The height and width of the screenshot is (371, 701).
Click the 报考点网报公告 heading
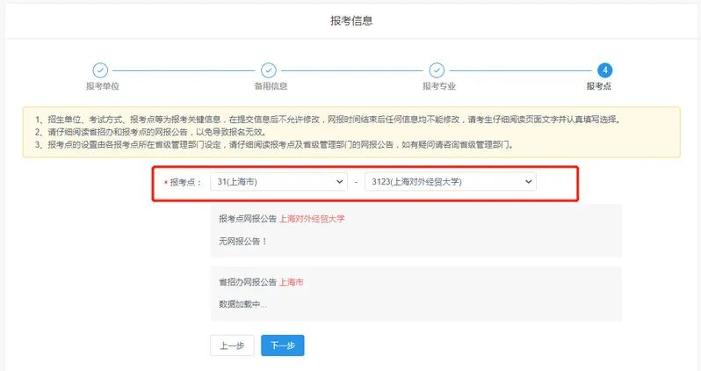248,219
